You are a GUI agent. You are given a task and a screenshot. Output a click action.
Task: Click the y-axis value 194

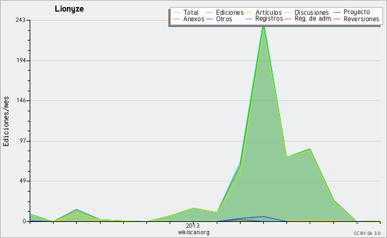pyautogui.click(x=21, y=60)
